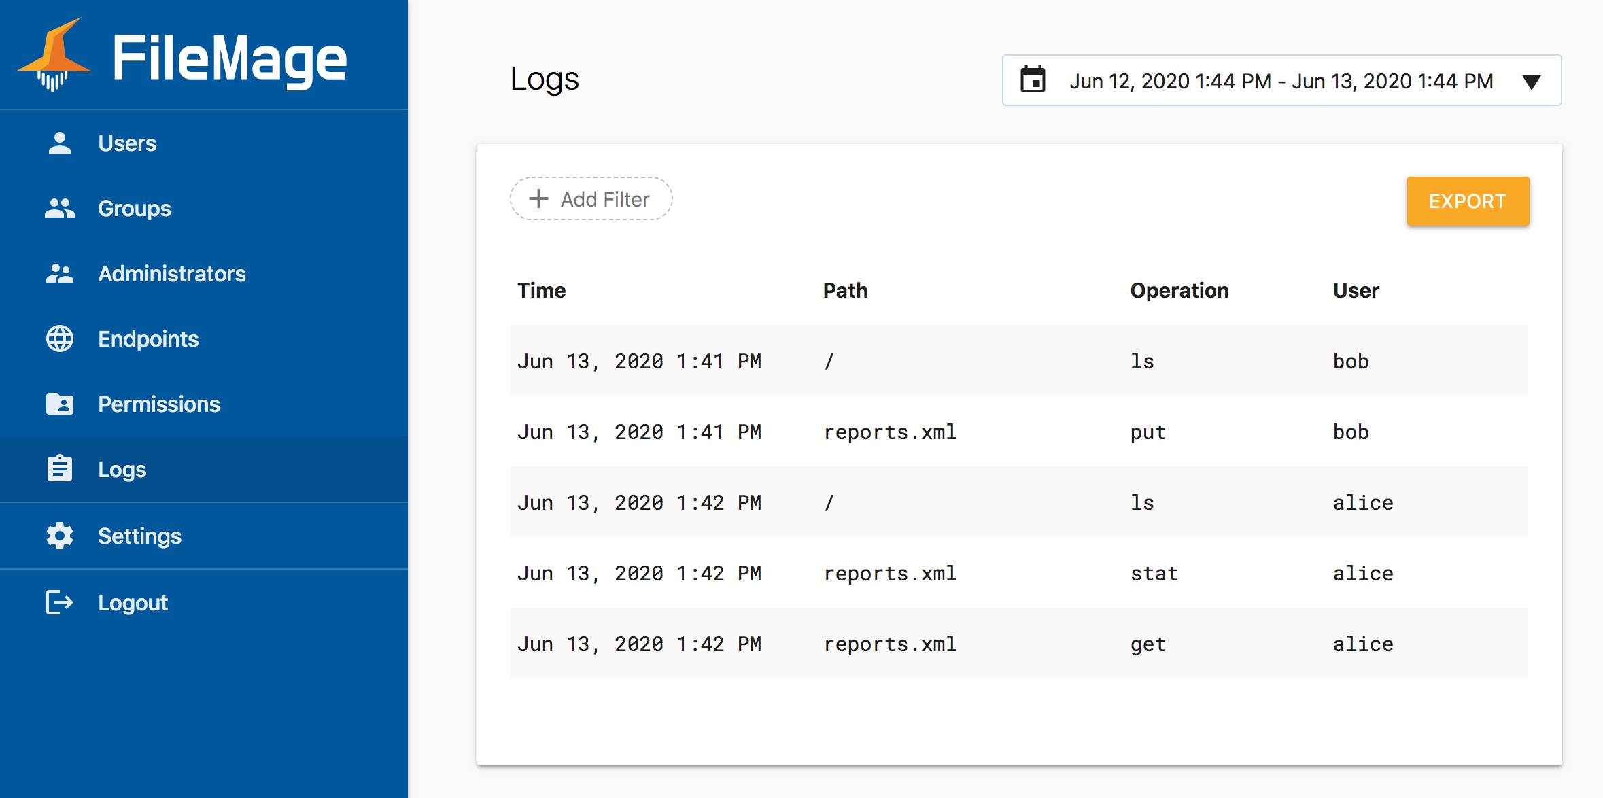The width and height of the screenshot is (1603, 798).
Task: Click the Logs clipboard icon
Action: (60, 469)
